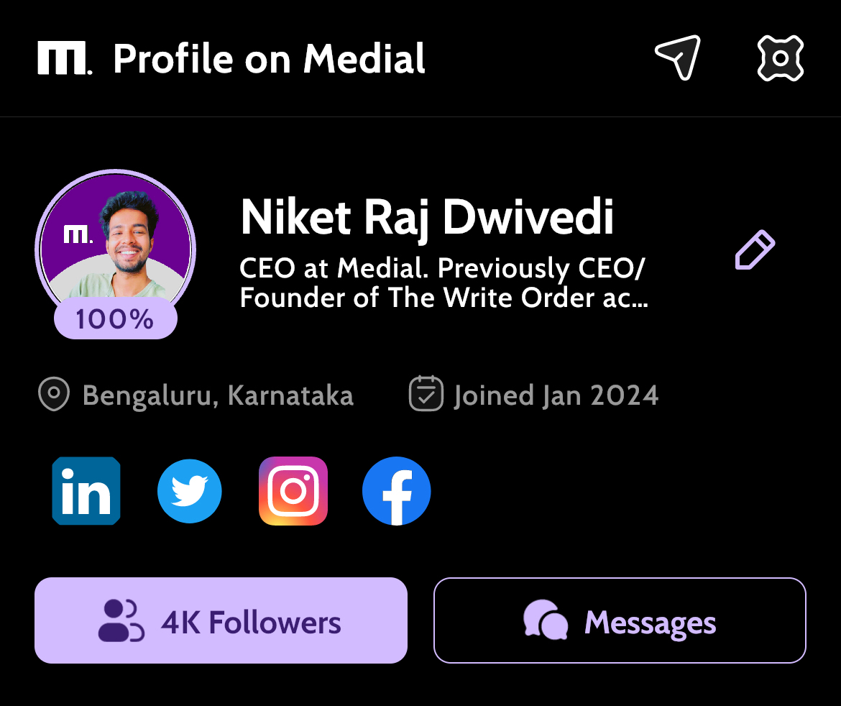Edit profile with the pencil icon

point(755,249)
